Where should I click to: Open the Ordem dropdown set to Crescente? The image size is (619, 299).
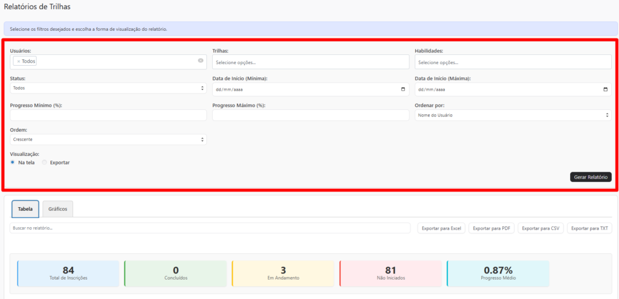point(108,140)
